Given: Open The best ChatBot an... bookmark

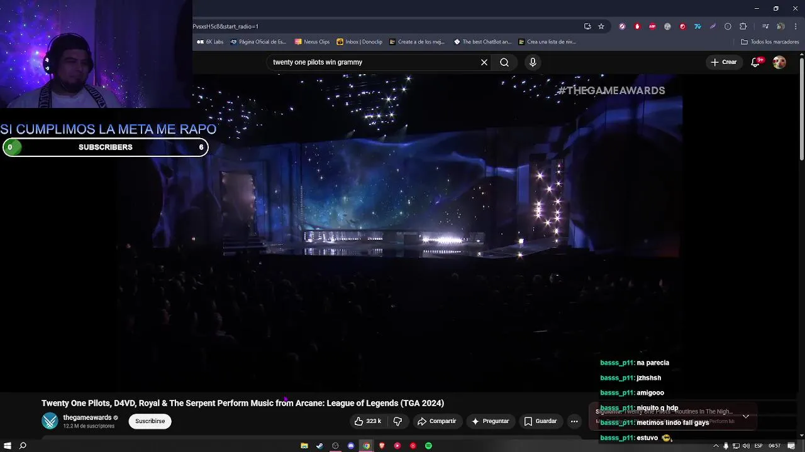Looking at the screenshot, I should (x=482, y=42).
